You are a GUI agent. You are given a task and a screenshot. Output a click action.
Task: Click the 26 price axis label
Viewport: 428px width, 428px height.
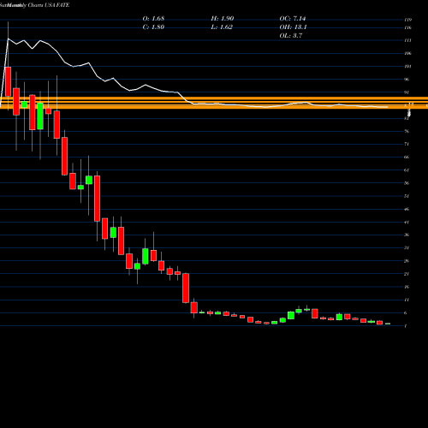point(407,261)
